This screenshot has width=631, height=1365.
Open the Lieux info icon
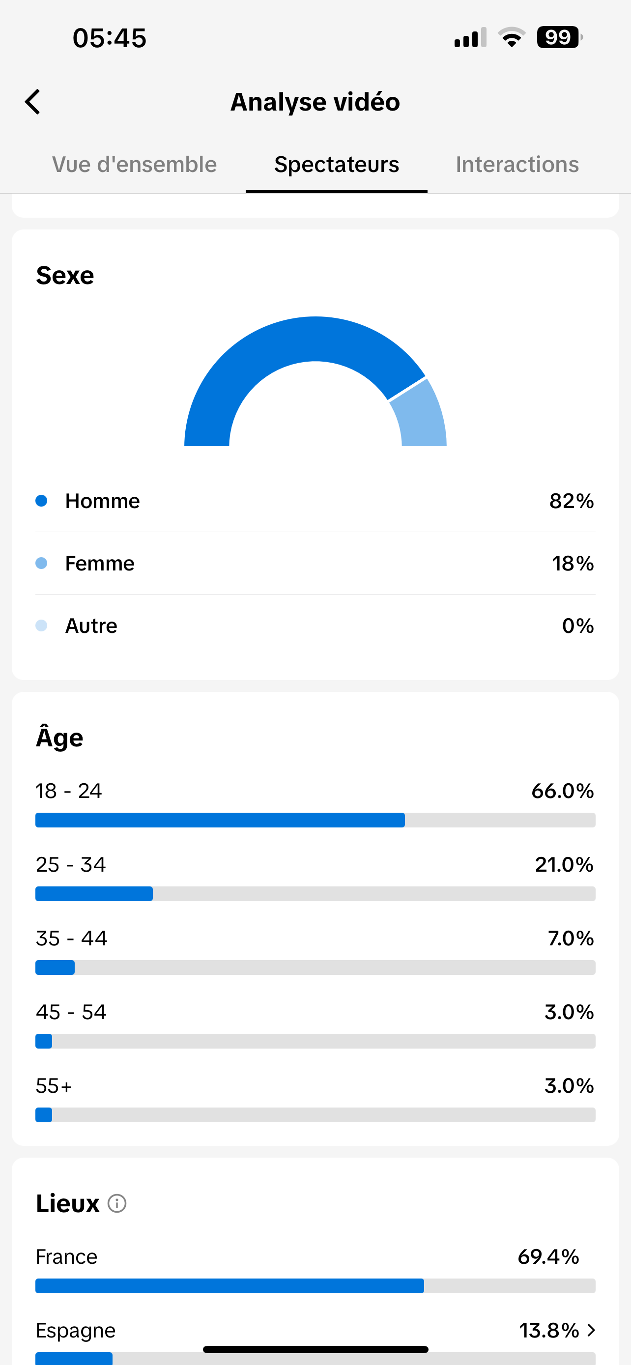[x=116, y=1203]
